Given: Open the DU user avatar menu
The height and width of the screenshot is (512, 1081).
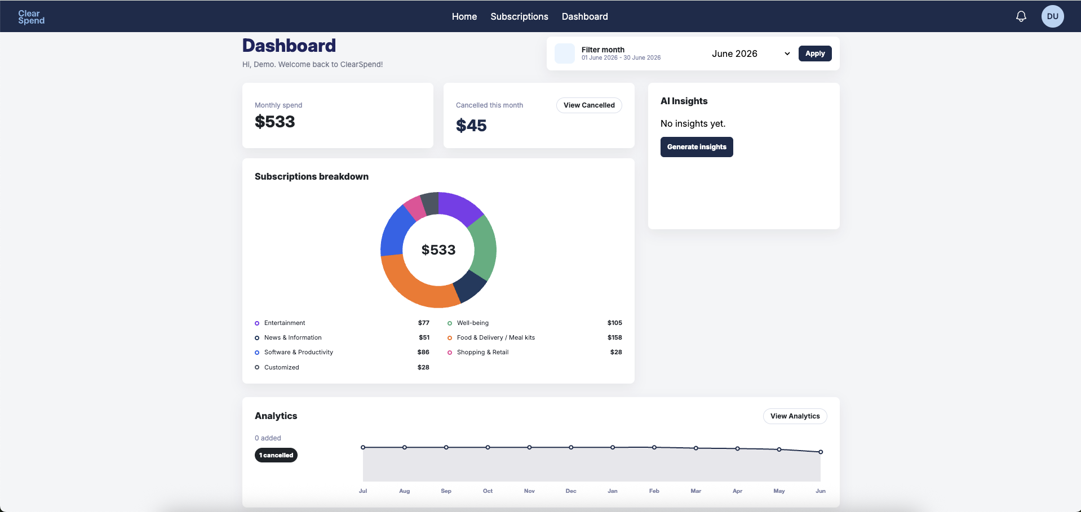Looking at the screenshot, I should click(1052, 16).
